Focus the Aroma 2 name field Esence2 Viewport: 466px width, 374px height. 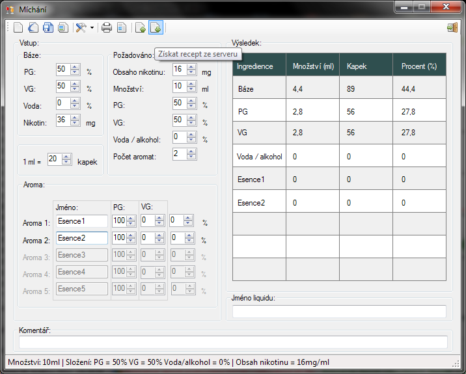point(82,238)
